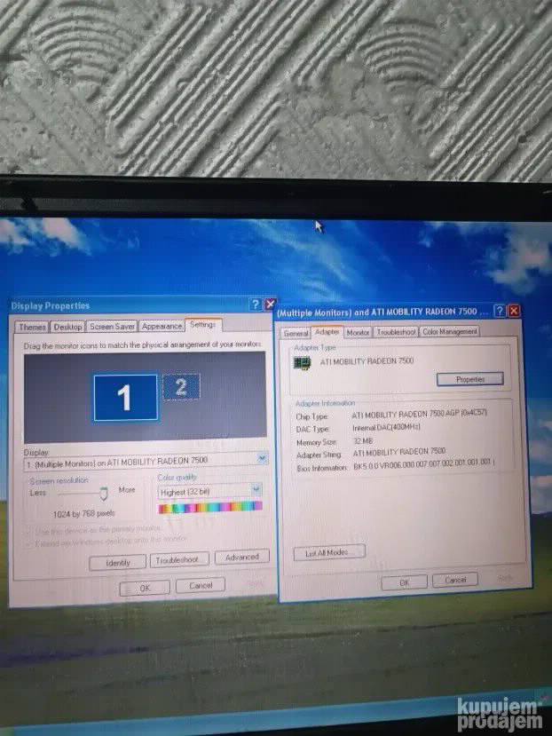Click List All Modes button
The image size is (552, 736).
[x=329, y=553]
